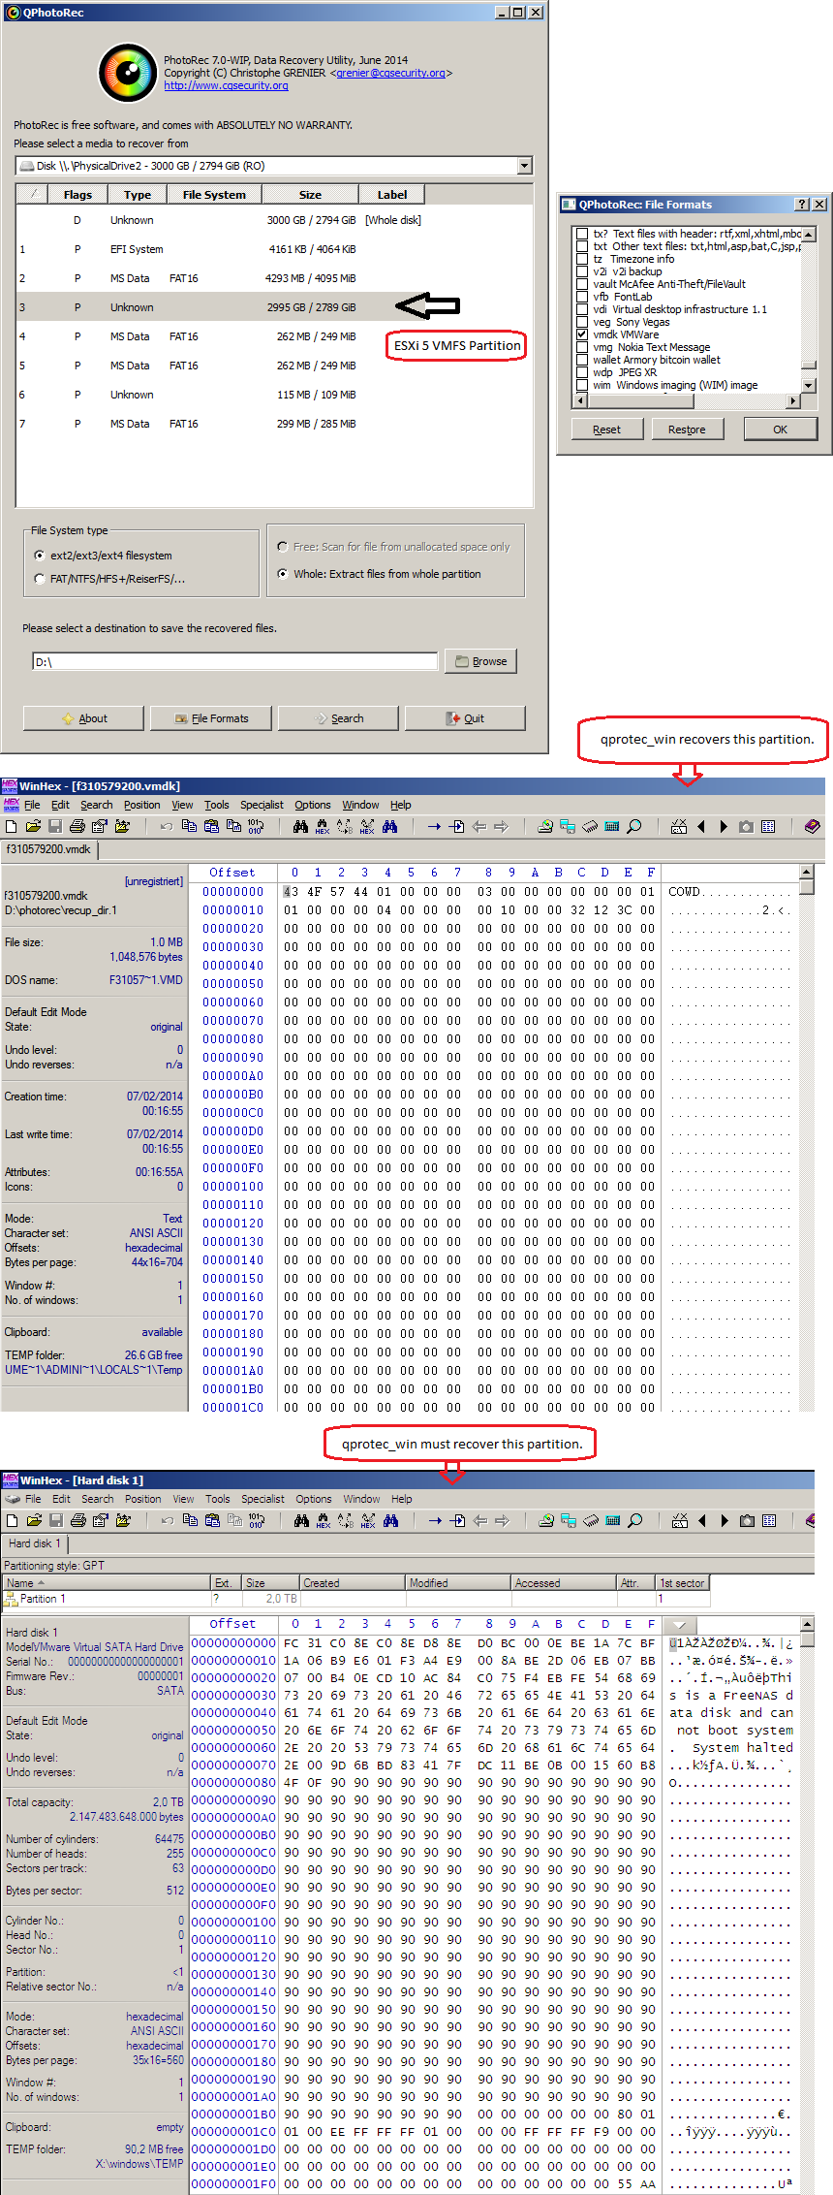Screen dimensions: 833x2195
Task: Select ext2/ext3/ext4 filesystem radio button
Action: tap(40, 556)
